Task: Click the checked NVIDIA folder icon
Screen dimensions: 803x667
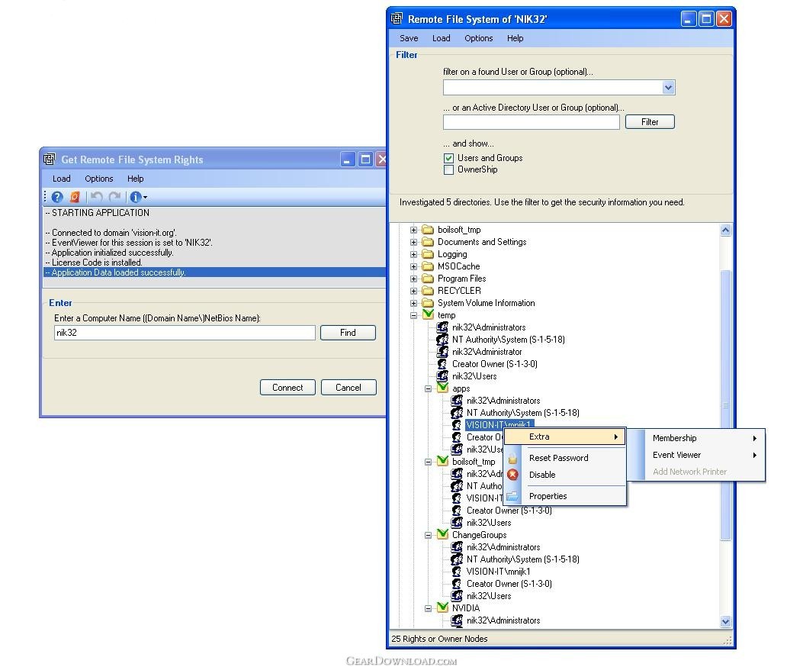Action: (442, 608)
